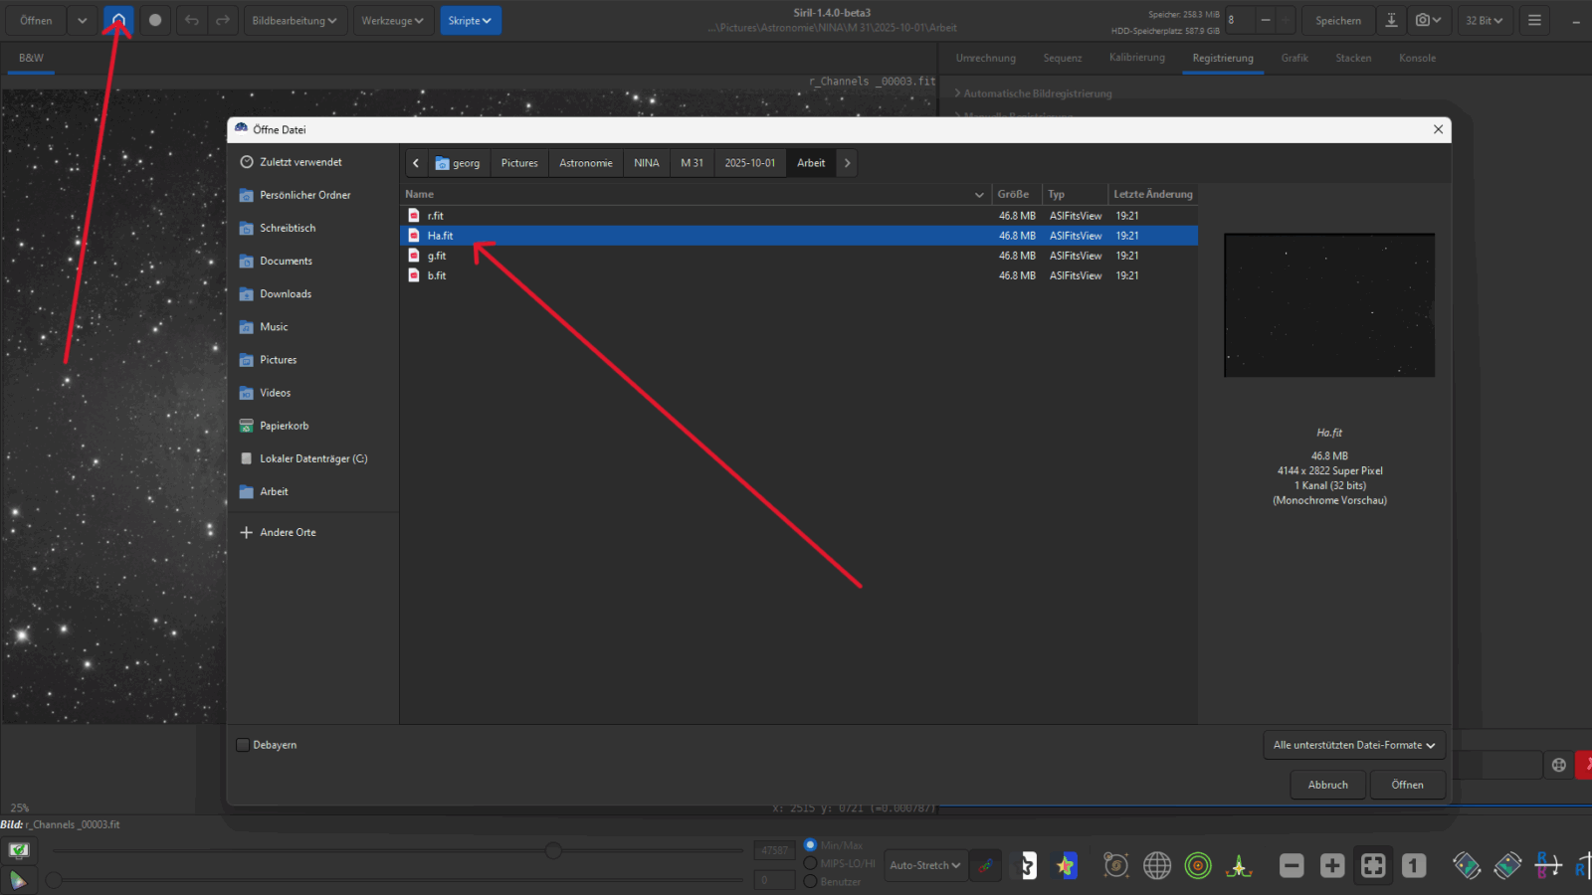The image size is (1592, 895).
Task: Click the download arrow save icon
Action: click(x=1391, y=20)
